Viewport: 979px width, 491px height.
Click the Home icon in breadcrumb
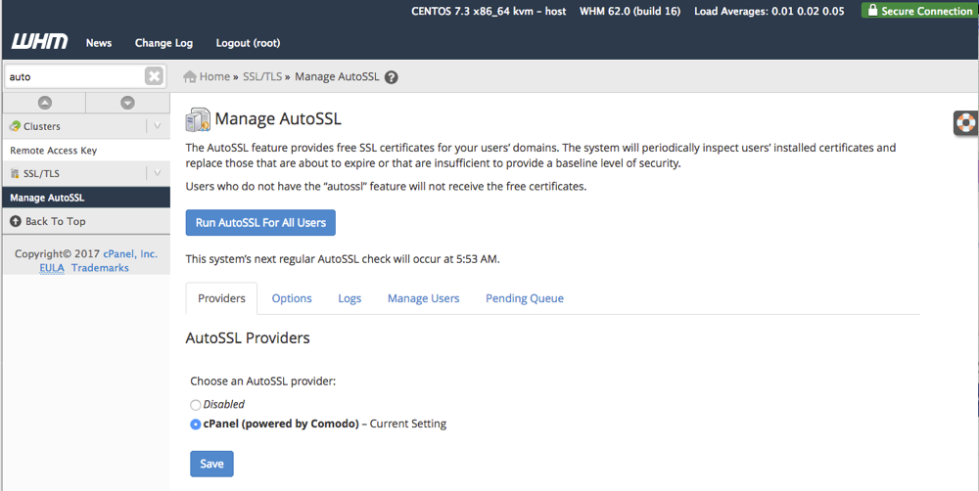point(190,76)
